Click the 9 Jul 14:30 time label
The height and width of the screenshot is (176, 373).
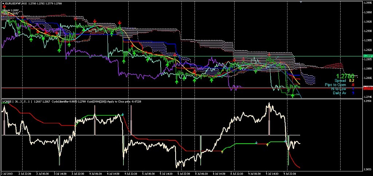point(272,174)
